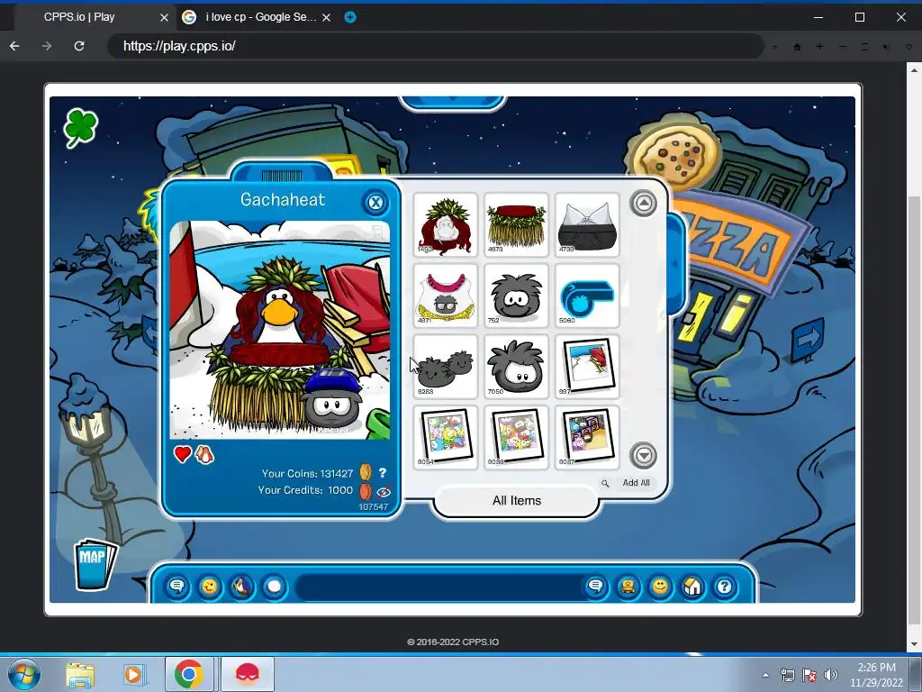
Task: Select the puffle photo background 9054
Action: tap(445, 437)
